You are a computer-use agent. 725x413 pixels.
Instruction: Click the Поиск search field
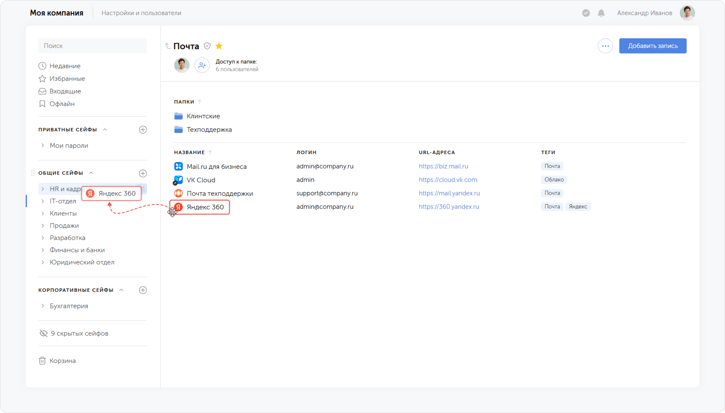92,46
